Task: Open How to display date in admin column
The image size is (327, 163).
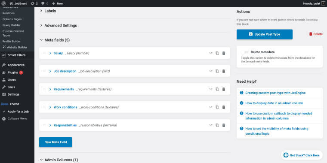Action: (x=274, y=103)
